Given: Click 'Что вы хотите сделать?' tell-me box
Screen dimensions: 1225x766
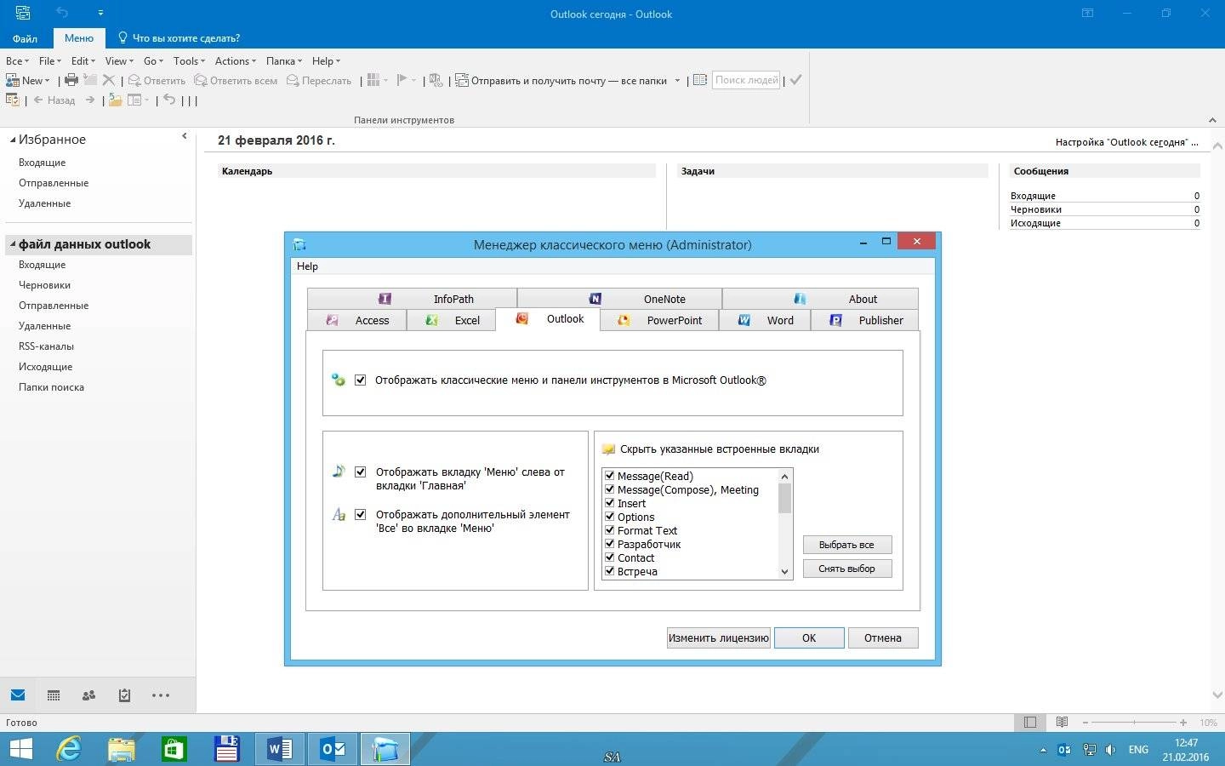Looking at the screenshot, I should (x=179, y=38).
